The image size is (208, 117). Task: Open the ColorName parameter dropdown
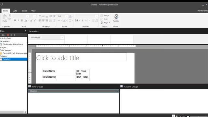point(62,38)
